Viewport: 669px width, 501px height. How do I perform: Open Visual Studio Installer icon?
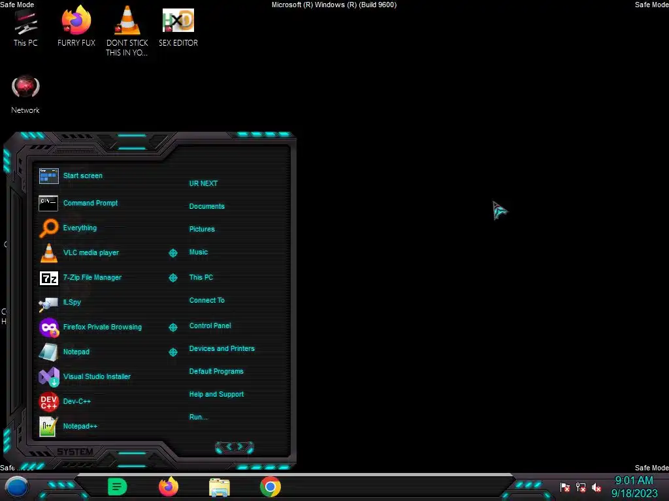(x=49, y=376)
